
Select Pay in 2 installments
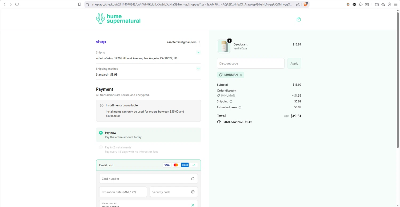(x=101, y=147)
